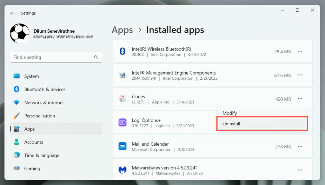The width and height of the screenshot is (325, 185).
Task: Click the Malwarebytes app icon
Action: (x=123, y=170)
